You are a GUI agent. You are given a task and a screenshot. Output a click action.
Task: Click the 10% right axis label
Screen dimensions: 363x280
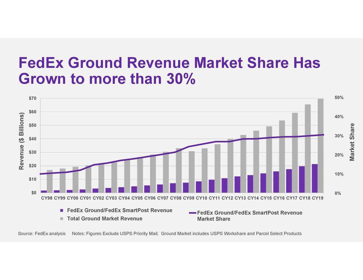(339, 174)
